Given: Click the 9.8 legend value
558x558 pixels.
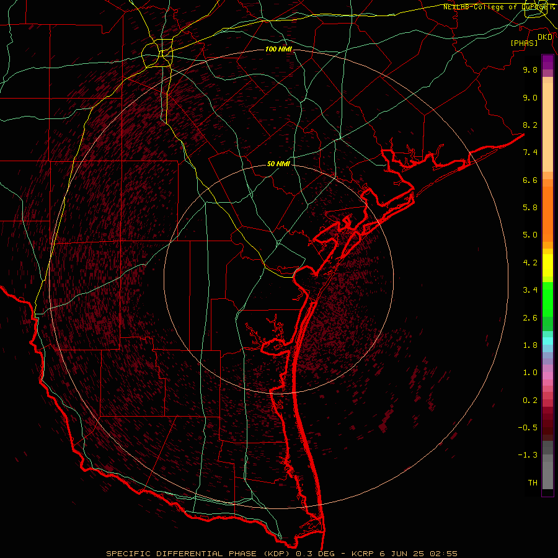Looking at the screenshot, I should [530, 69].
